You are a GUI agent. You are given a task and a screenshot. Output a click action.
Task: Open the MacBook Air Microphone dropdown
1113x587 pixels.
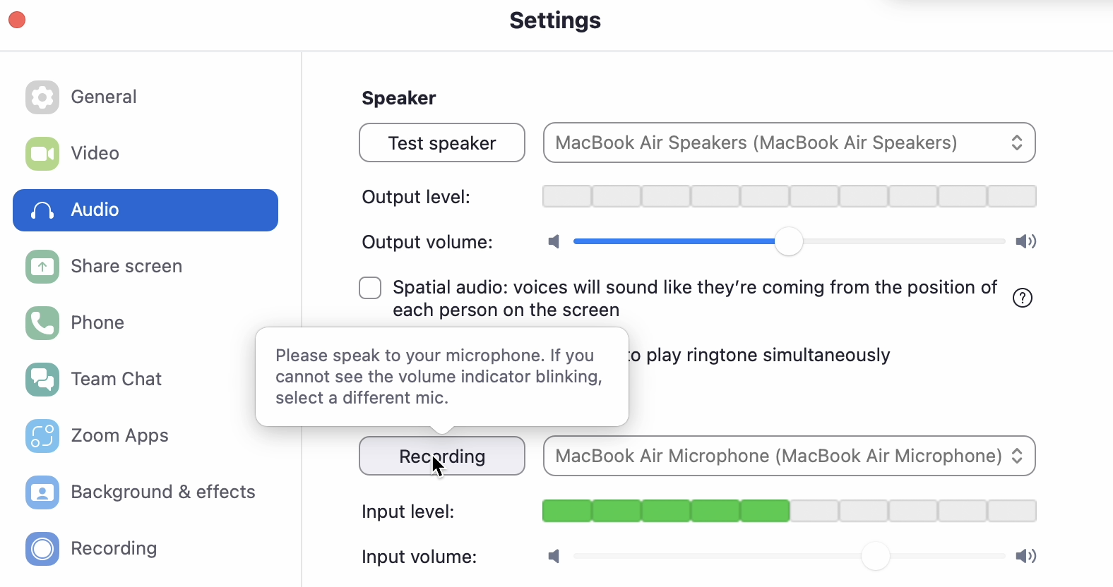(790, 456)
